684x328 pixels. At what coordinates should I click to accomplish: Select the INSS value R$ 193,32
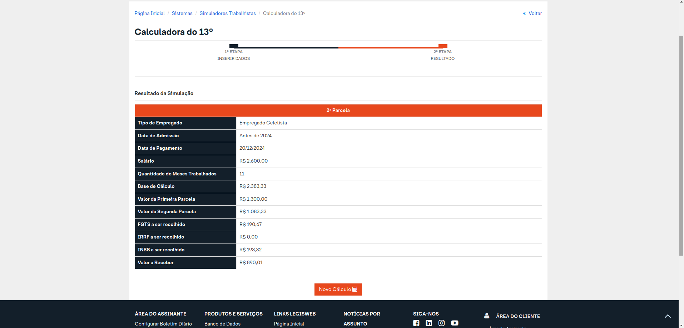click(x=251, y=250)
